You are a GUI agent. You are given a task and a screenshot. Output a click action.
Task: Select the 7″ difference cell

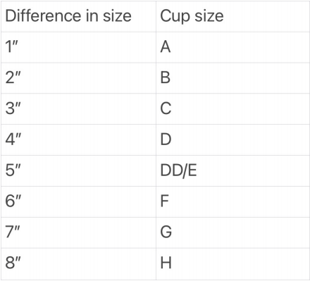coord(78,232)
